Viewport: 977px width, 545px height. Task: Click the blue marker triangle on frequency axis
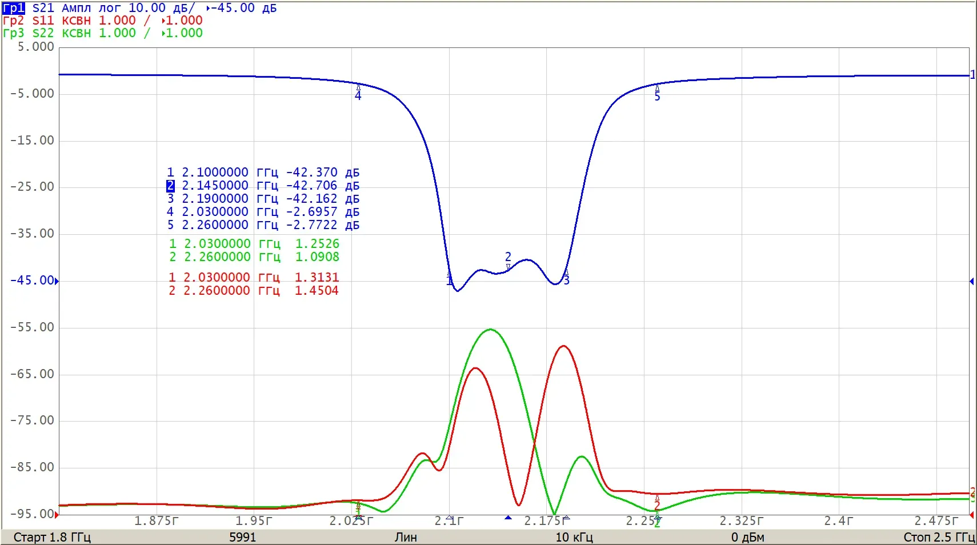pyautogui.click(x=508, y=518)
